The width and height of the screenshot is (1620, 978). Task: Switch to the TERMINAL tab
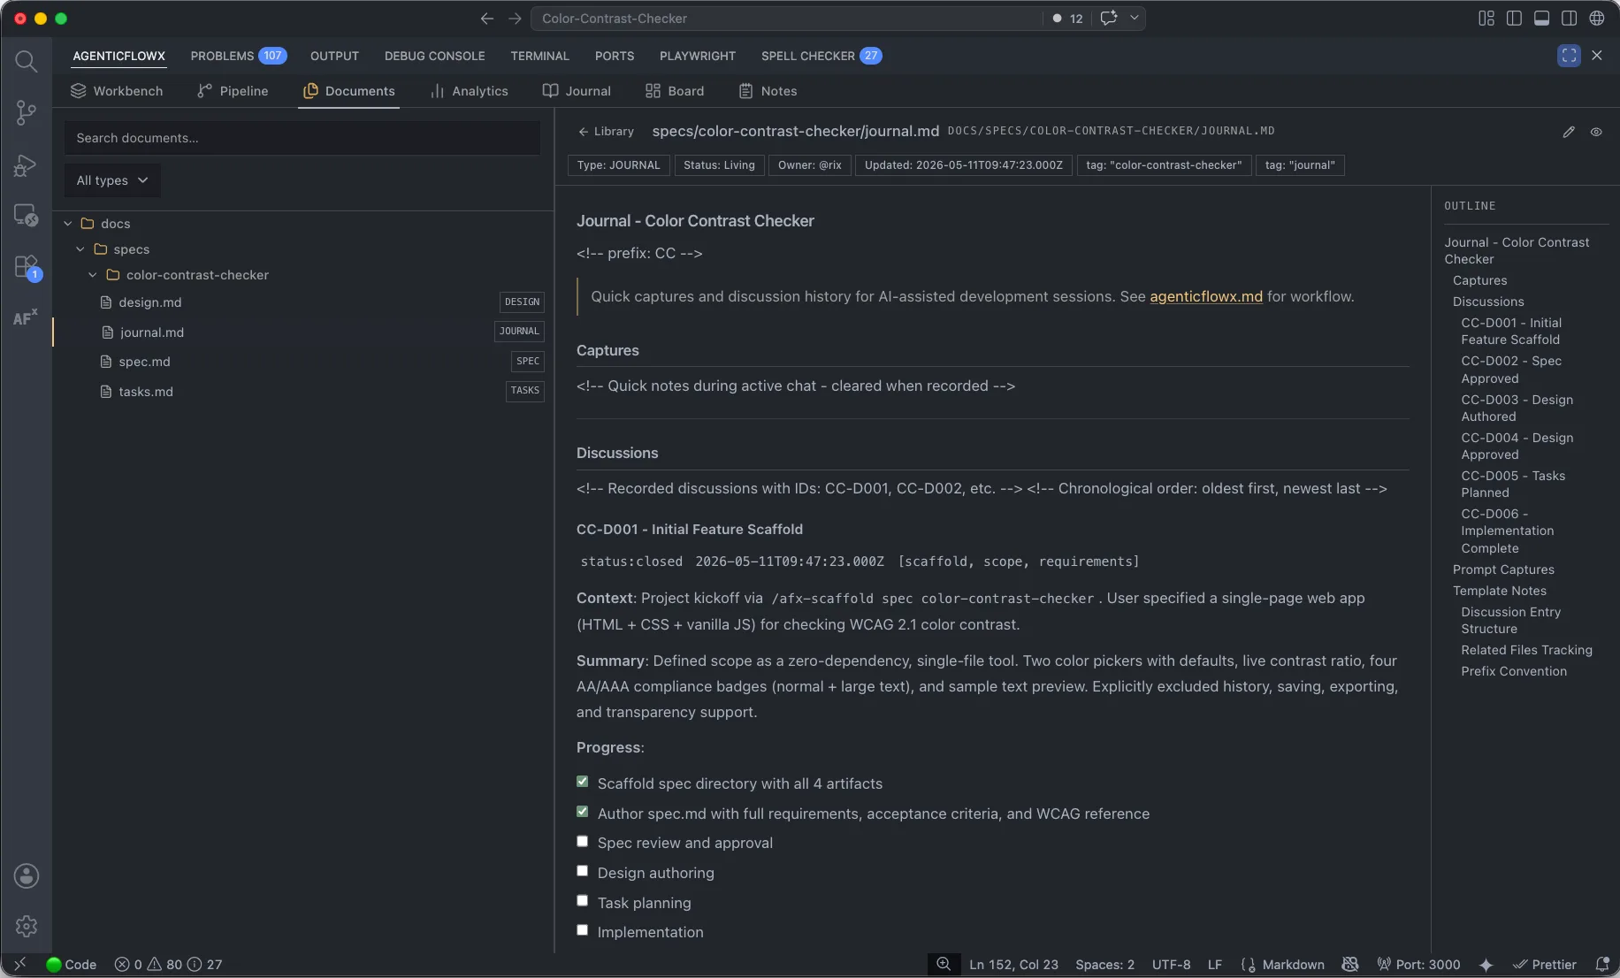tap(539, 56)
